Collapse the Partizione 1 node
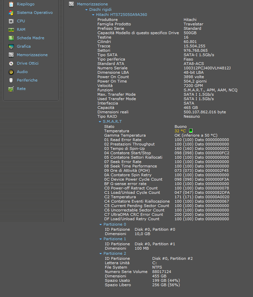 click(100, 239)
